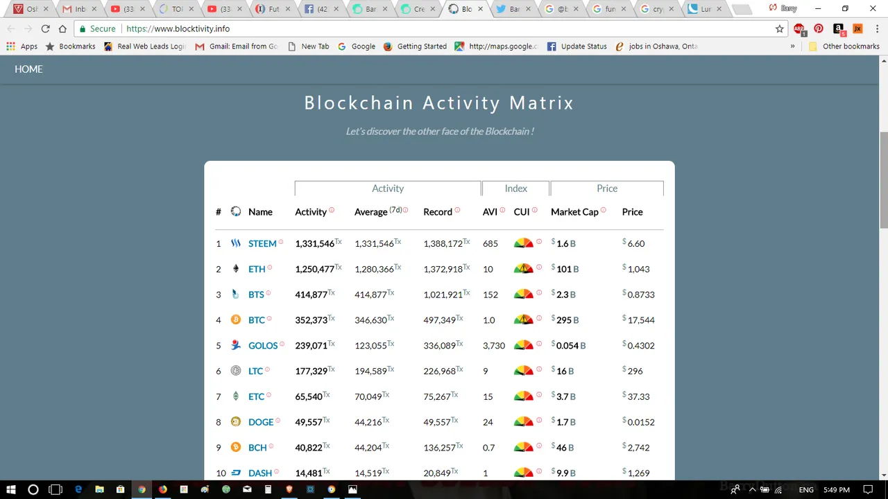This screenshot has width=888, height=499.
Task: Switch to the 'Lur' tab
Action: 704,9
